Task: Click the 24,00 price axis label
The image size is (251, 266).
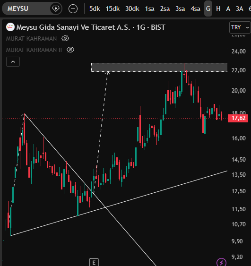Action: pos(238,51)
